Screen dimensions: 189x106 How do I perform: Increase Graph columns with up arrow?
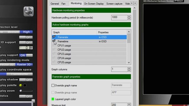click(x=129, y=68)
